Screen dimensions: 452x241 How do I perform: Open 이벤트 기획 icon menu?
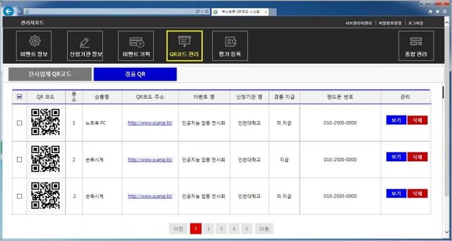[x=136, y=46]
